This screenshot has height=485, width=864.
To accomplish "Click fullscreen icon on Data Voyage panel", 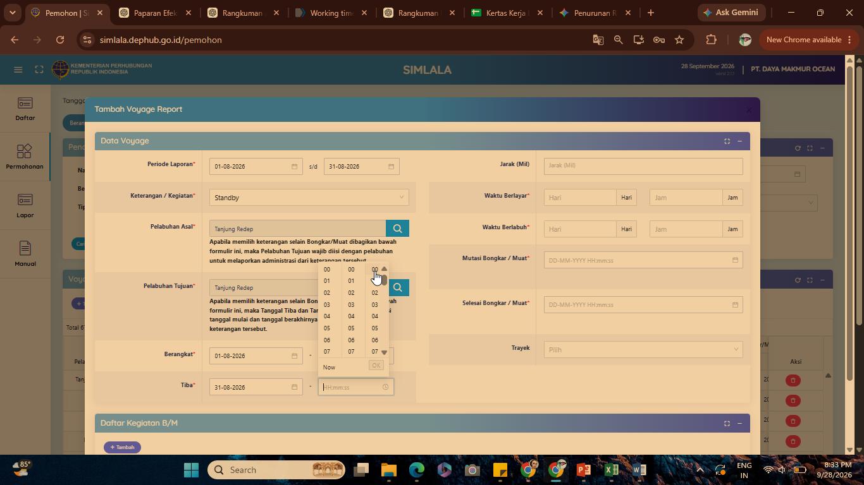I will pyautogui.click(x=727, y=141).
